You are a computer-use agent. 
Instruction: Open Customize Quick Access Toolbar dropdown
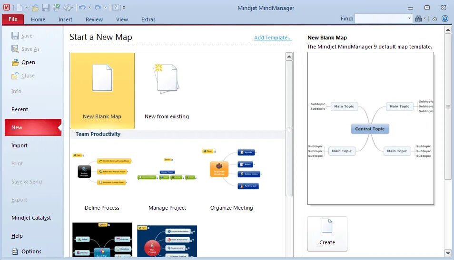(x=124, y=8)
